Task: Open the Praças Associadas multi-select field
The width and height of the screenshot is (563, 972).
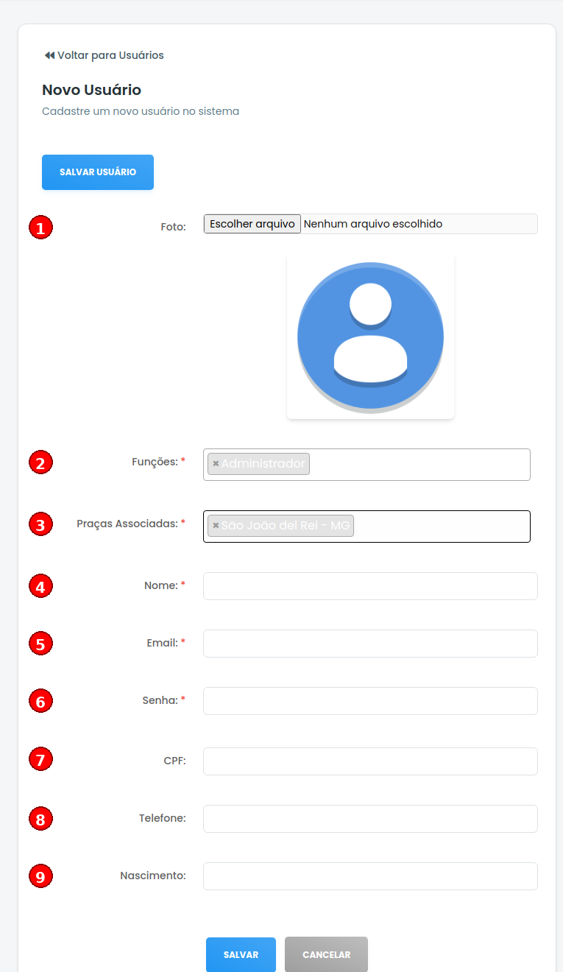Action: coord(440,526)
